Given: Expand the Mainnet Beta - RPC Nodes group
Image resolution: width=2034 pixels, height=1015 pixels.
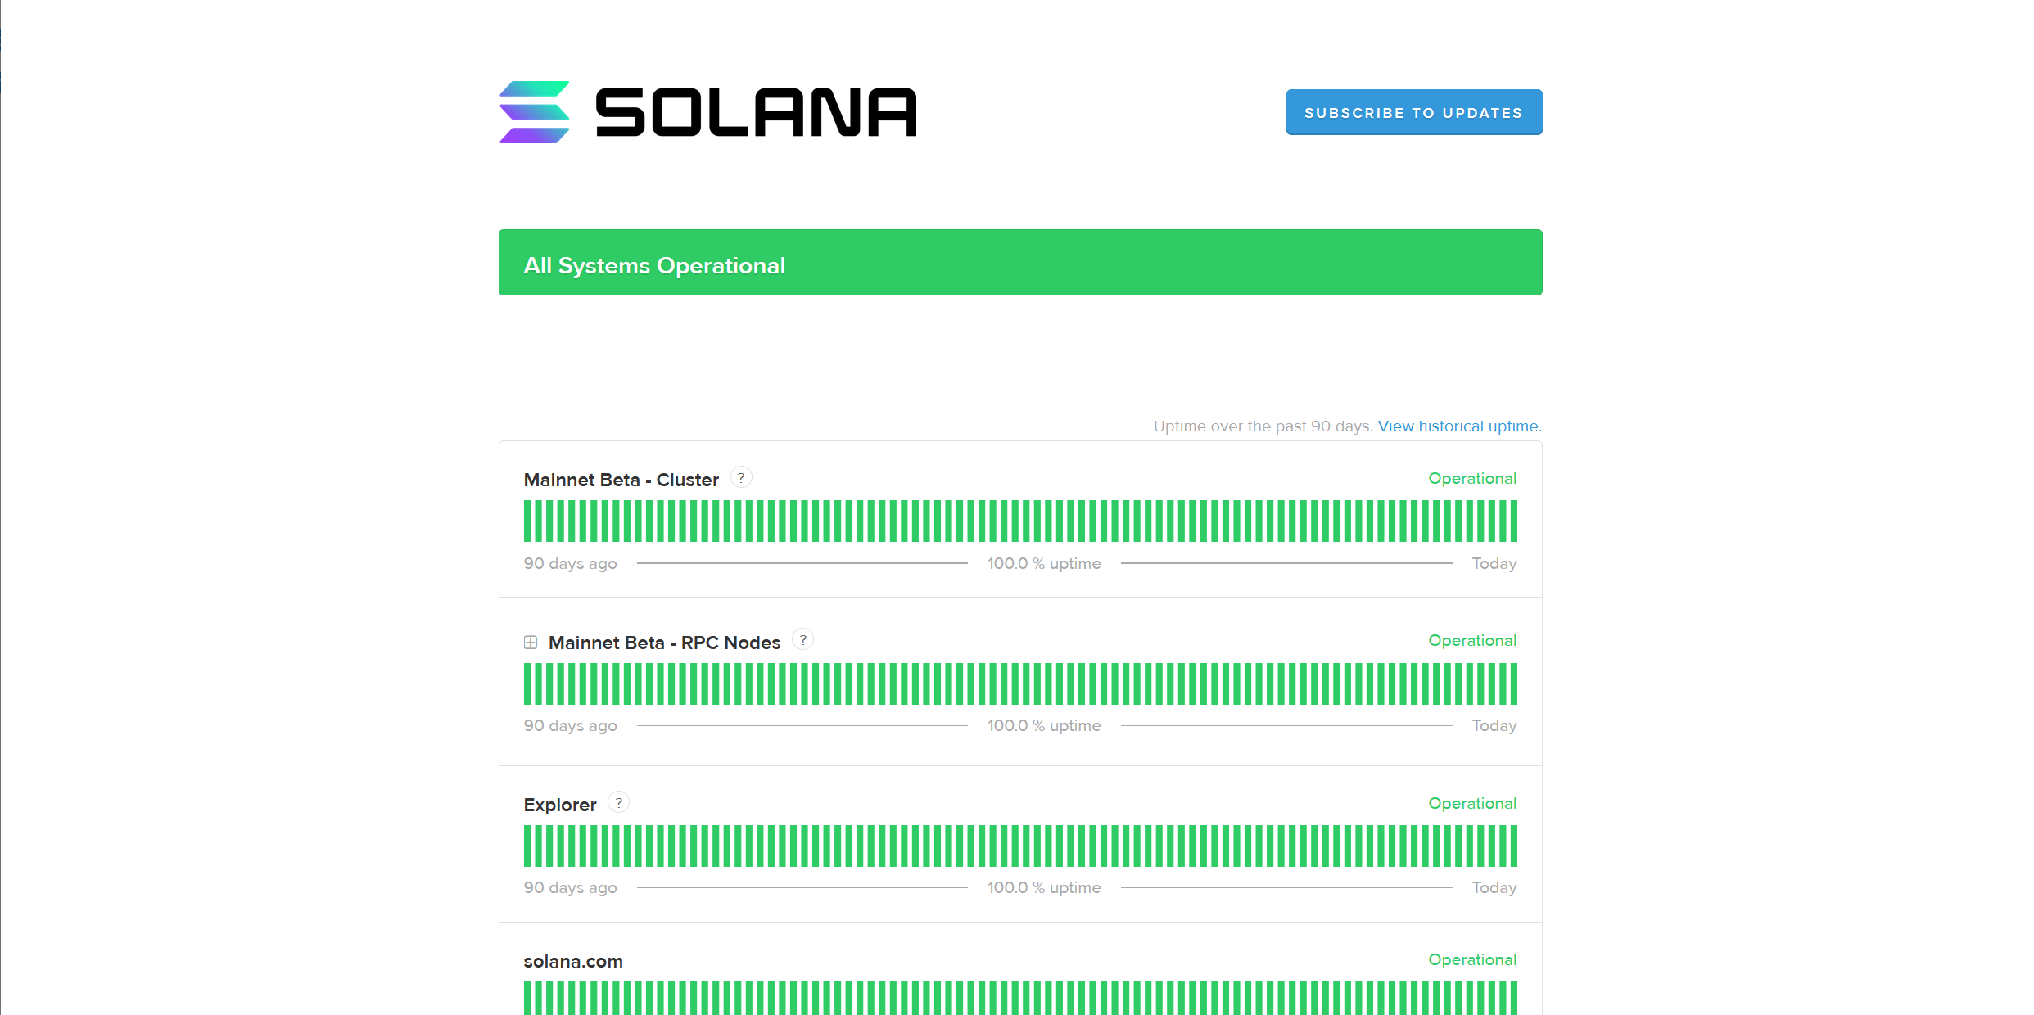Looking at the screenshot, I should point(531,643).
